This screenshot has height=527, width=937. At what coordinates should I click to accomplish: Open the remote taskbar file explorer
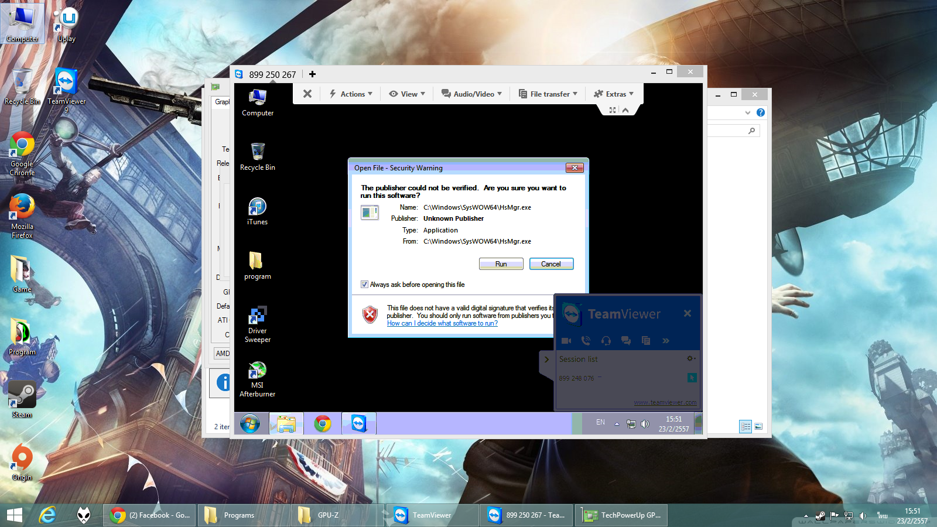(x=286, y=423)
